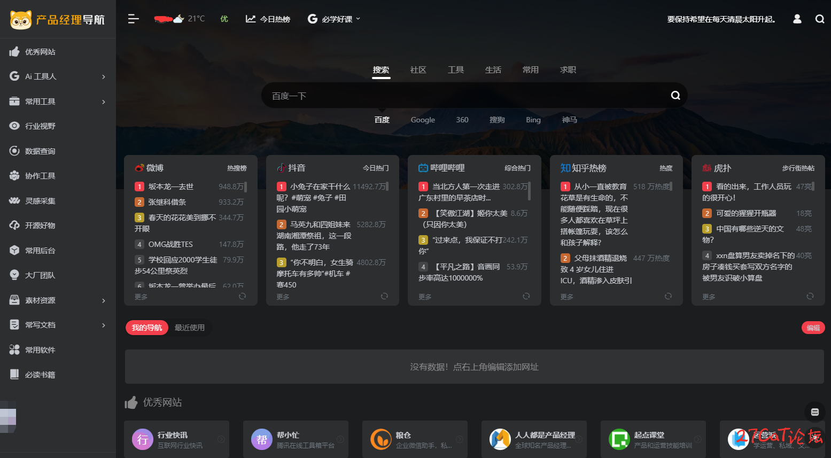Refresh the 微博 hot list
Screen dimensions: 831x458
tap(242, 296)
